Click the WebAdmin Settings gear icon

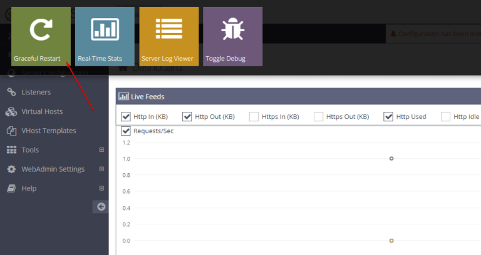click(x=11, y=169)
